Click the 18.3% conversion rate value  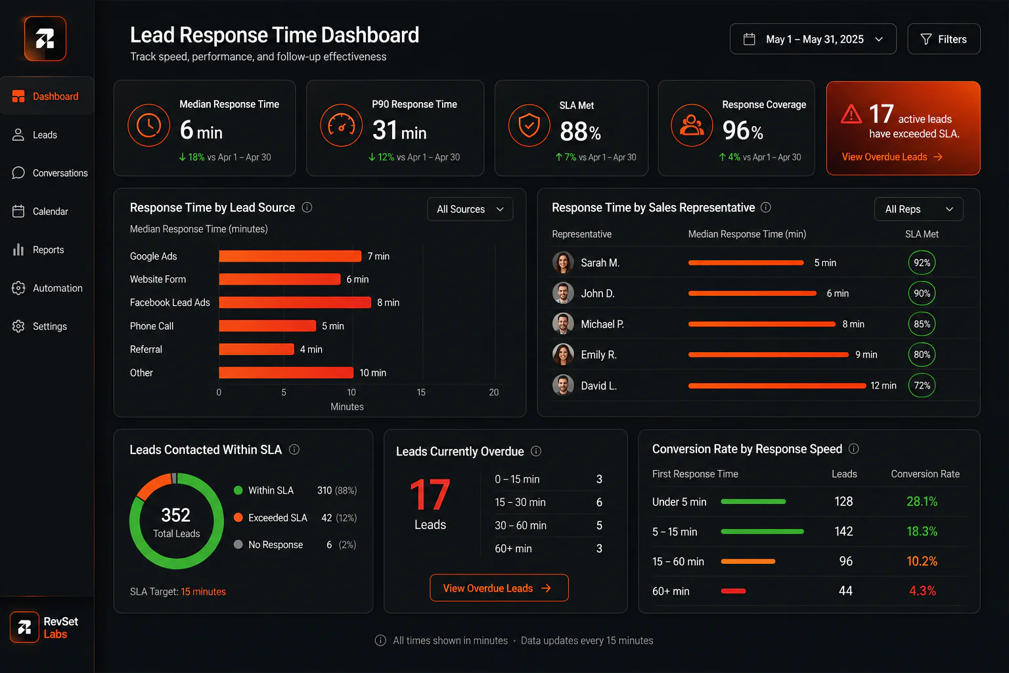coord(922,531)
